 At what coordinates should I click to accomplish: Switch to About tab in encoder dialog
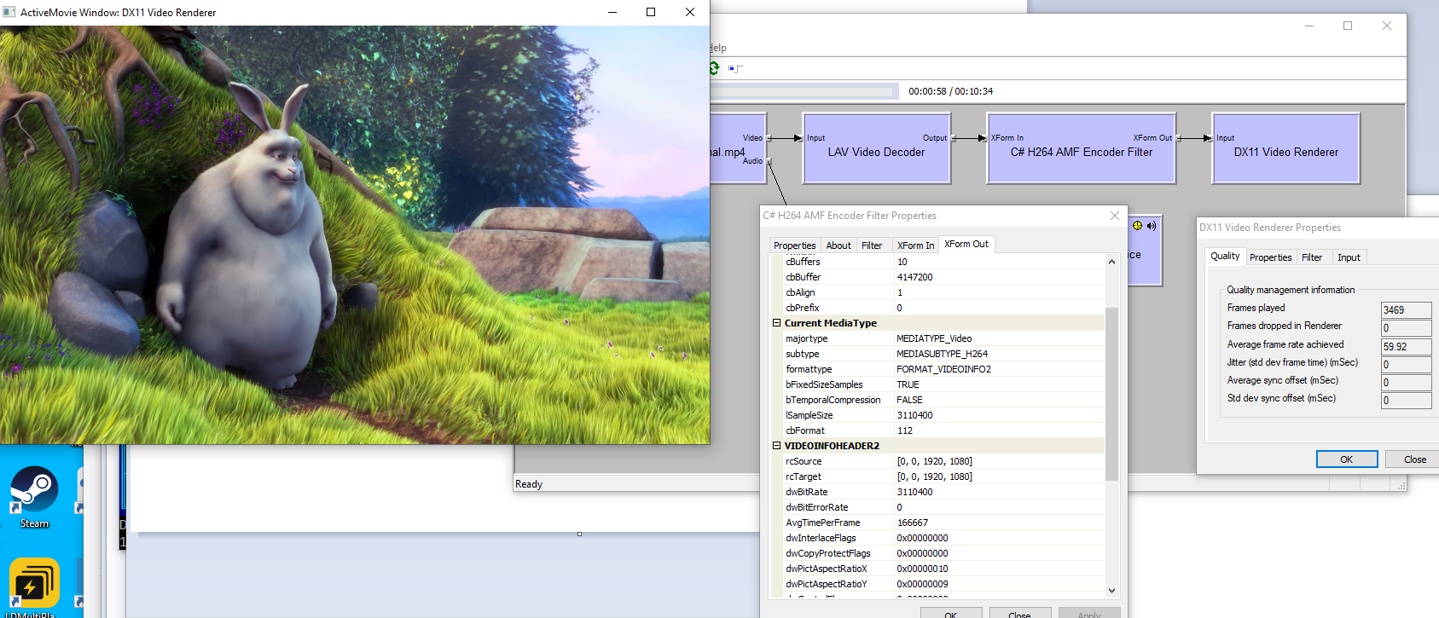[838, 245]
